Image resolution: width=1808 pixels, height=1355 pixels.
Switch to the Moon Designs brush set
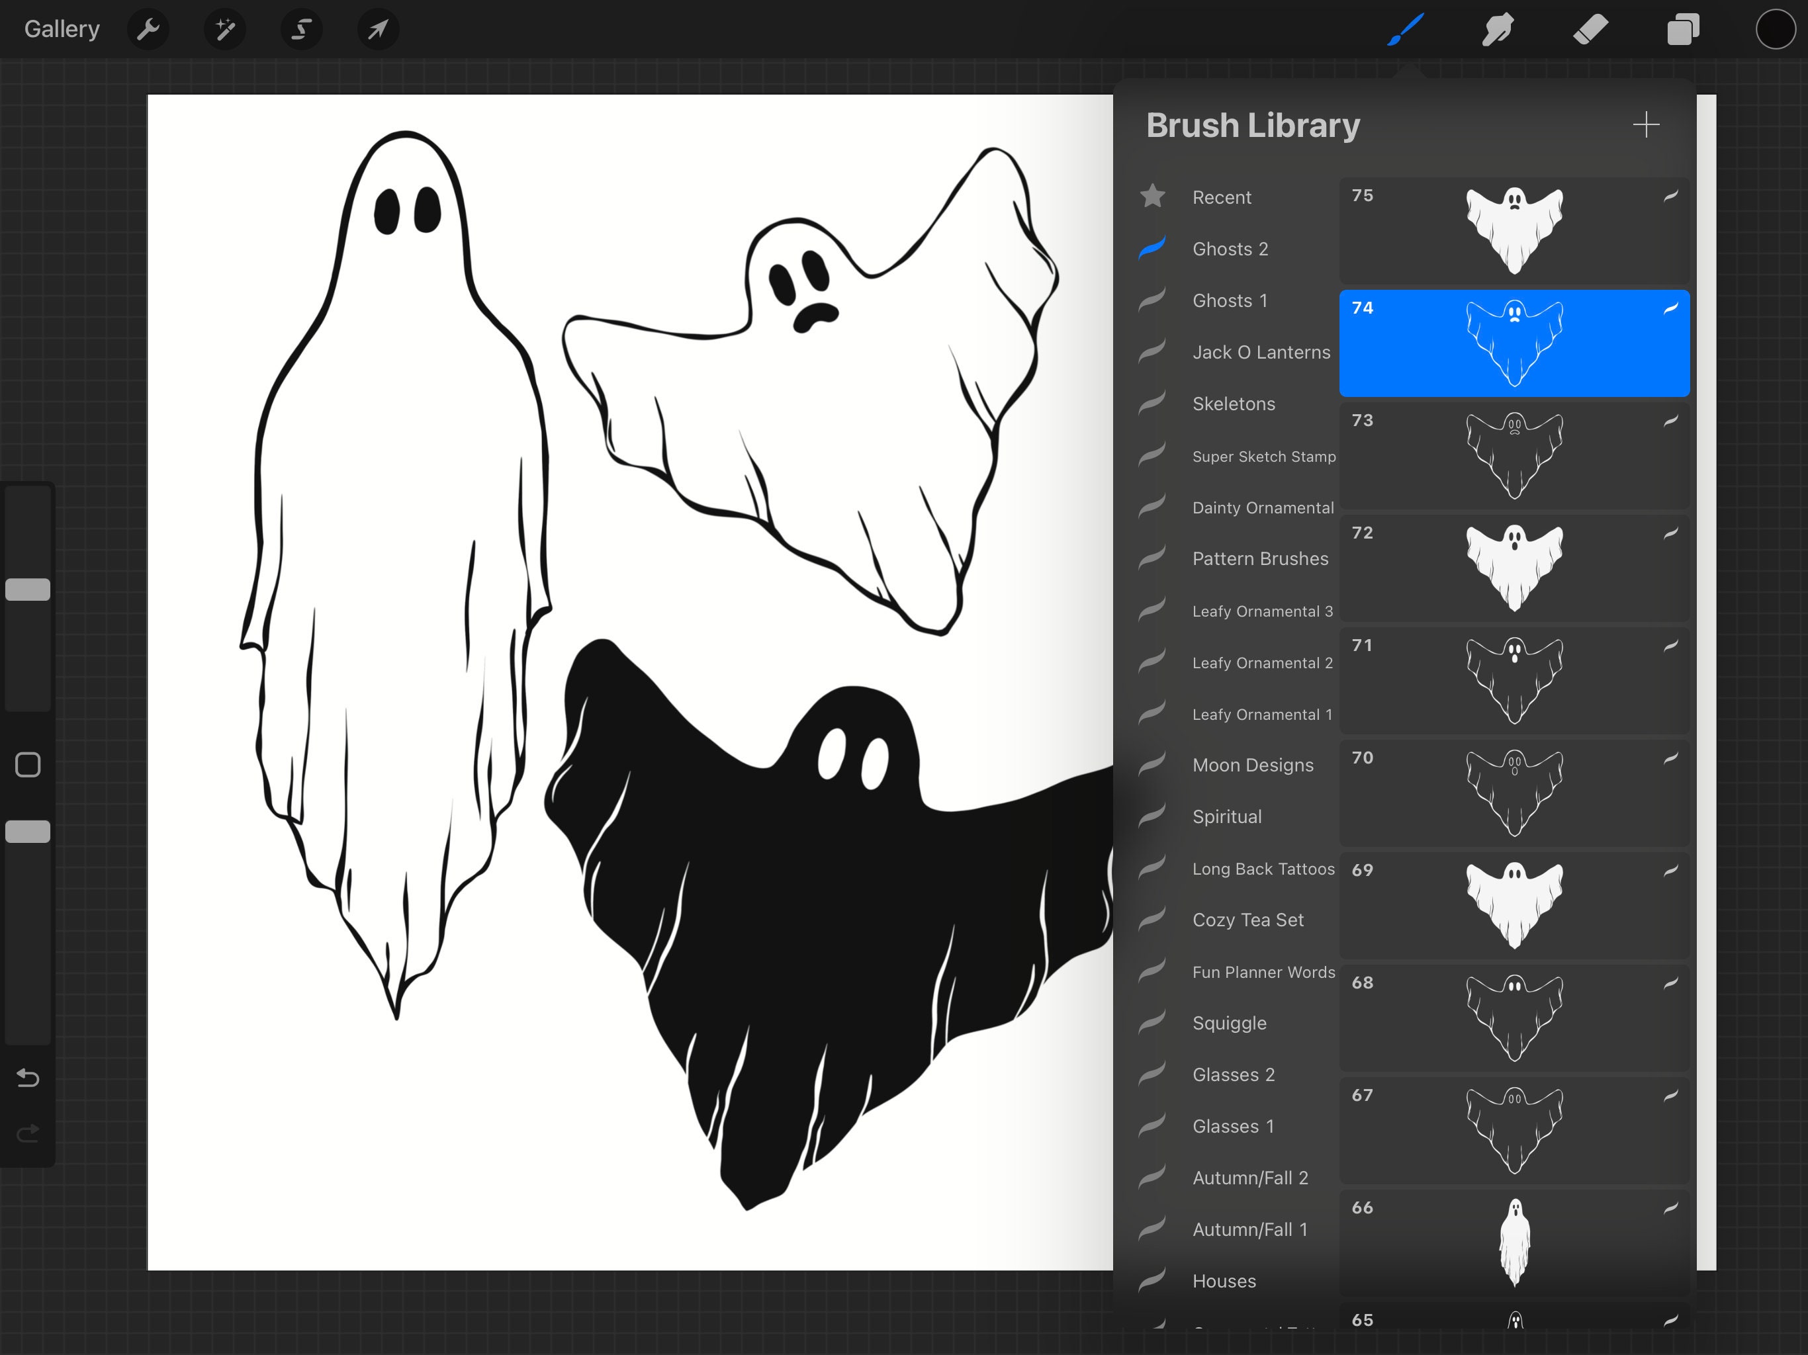click(x=1252, y=765)
